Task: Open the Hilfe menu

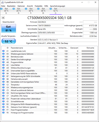Action: click(x=46, y=6)
